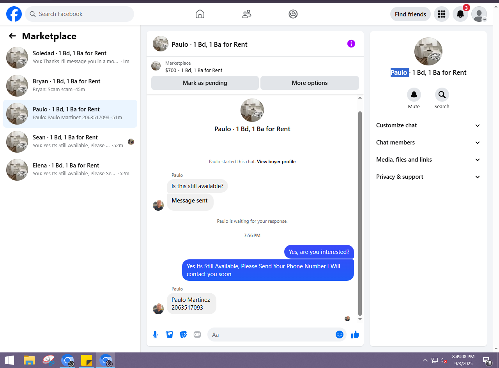Go back using the Marketplace arrow
The height and width of the screenshot is (368, 499).
[x=12, y=36]
